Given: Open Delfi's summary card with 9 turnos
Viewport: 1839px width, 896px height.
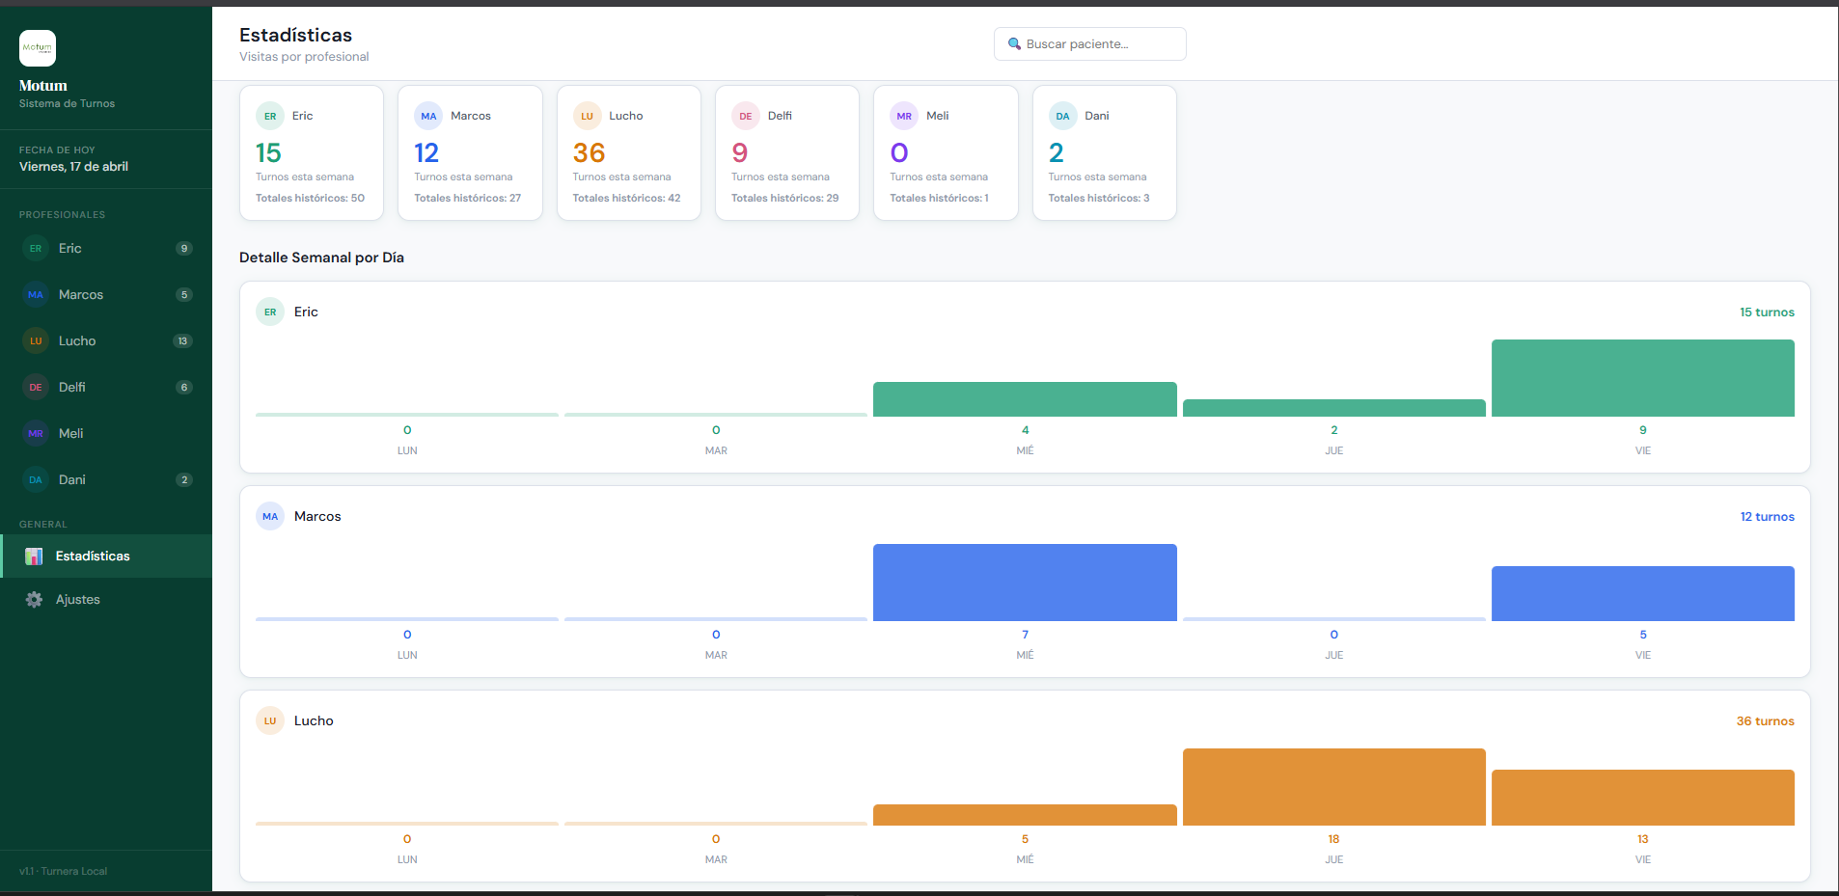Looking at the screenshot, I should click(786, 153).
